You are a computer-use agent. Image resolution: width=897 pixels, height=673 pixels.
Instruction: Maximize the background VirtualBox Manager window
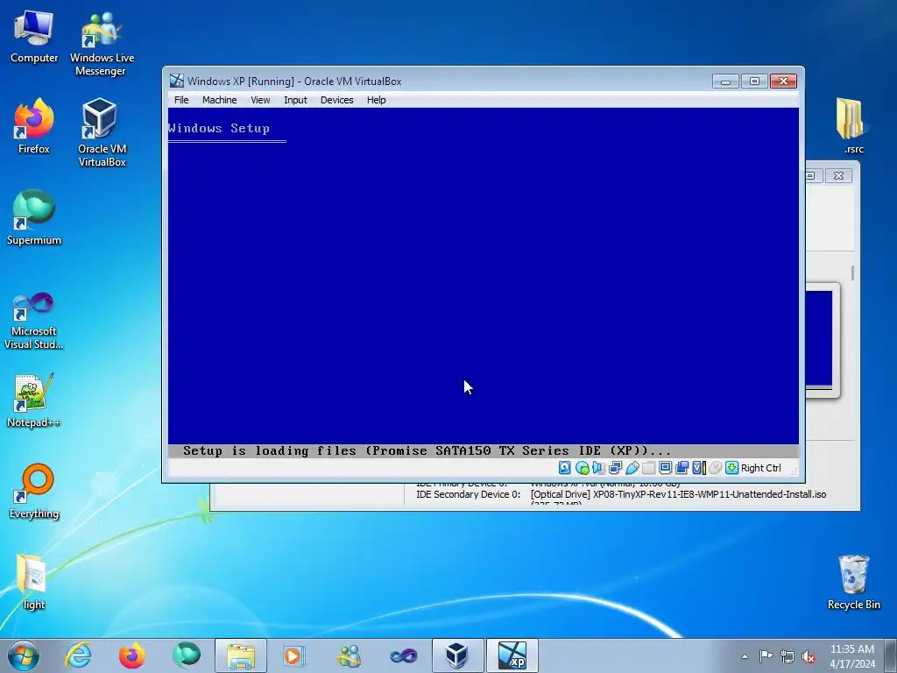pos(813,175)
